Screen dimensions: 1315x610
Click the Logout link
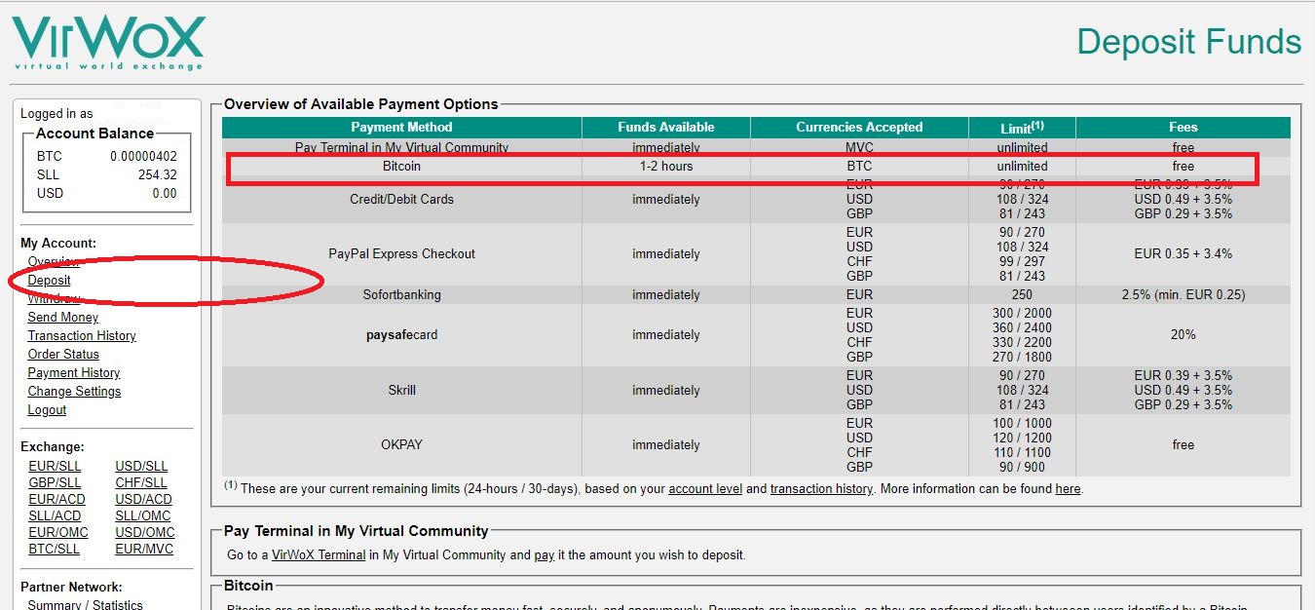point(47,410)
